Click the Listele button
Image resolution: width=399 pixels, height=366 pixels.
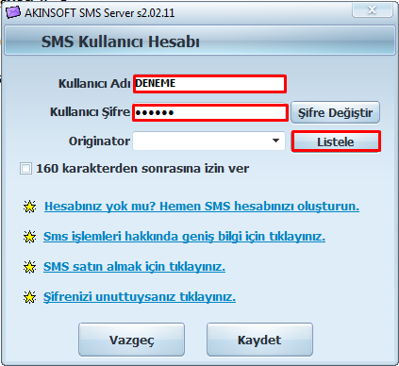pos(336,141)
